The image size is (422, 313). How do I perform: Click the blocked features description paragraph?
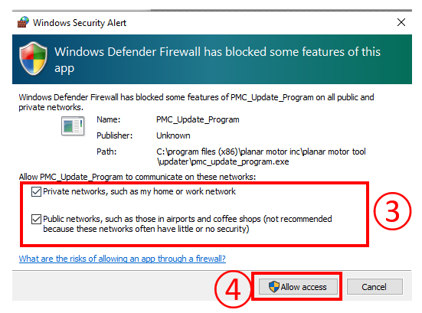(x=196, y=103)
